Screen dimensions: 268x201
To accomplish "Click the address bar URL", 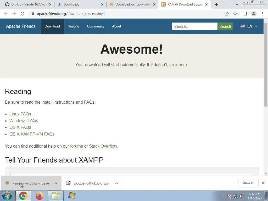I will 71,14.
